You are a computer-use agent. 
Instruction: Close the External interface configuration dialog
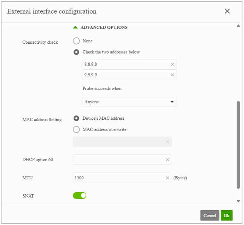[227, 11]
